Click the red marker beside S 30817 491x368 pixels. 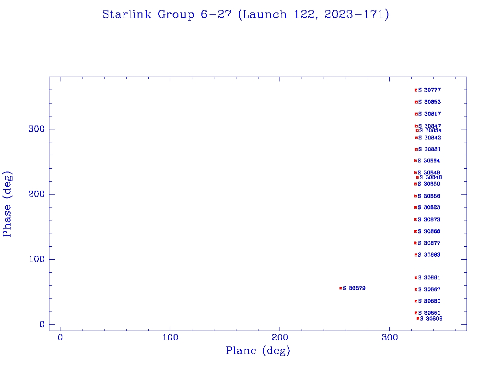click(x=416, y=114)
